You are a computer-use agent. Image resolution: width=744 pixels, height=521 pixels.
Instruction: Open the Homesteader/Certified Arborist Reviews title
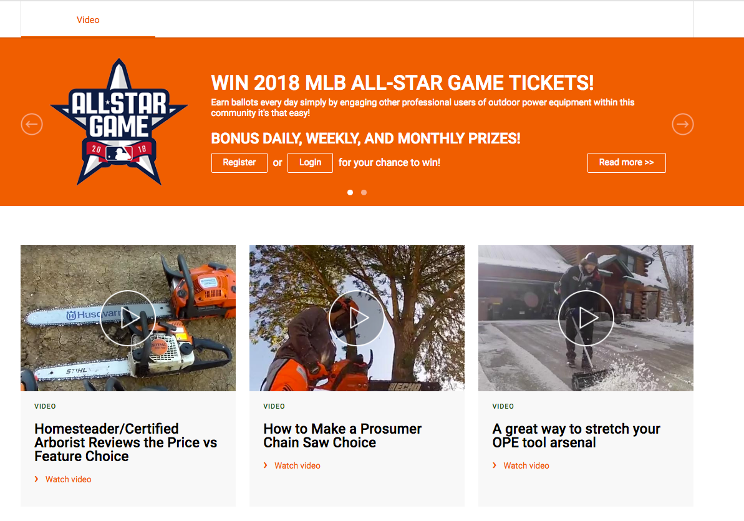126,442
